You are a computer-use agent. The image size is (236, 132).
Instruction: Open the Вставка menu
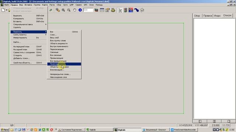click(28, 5)
